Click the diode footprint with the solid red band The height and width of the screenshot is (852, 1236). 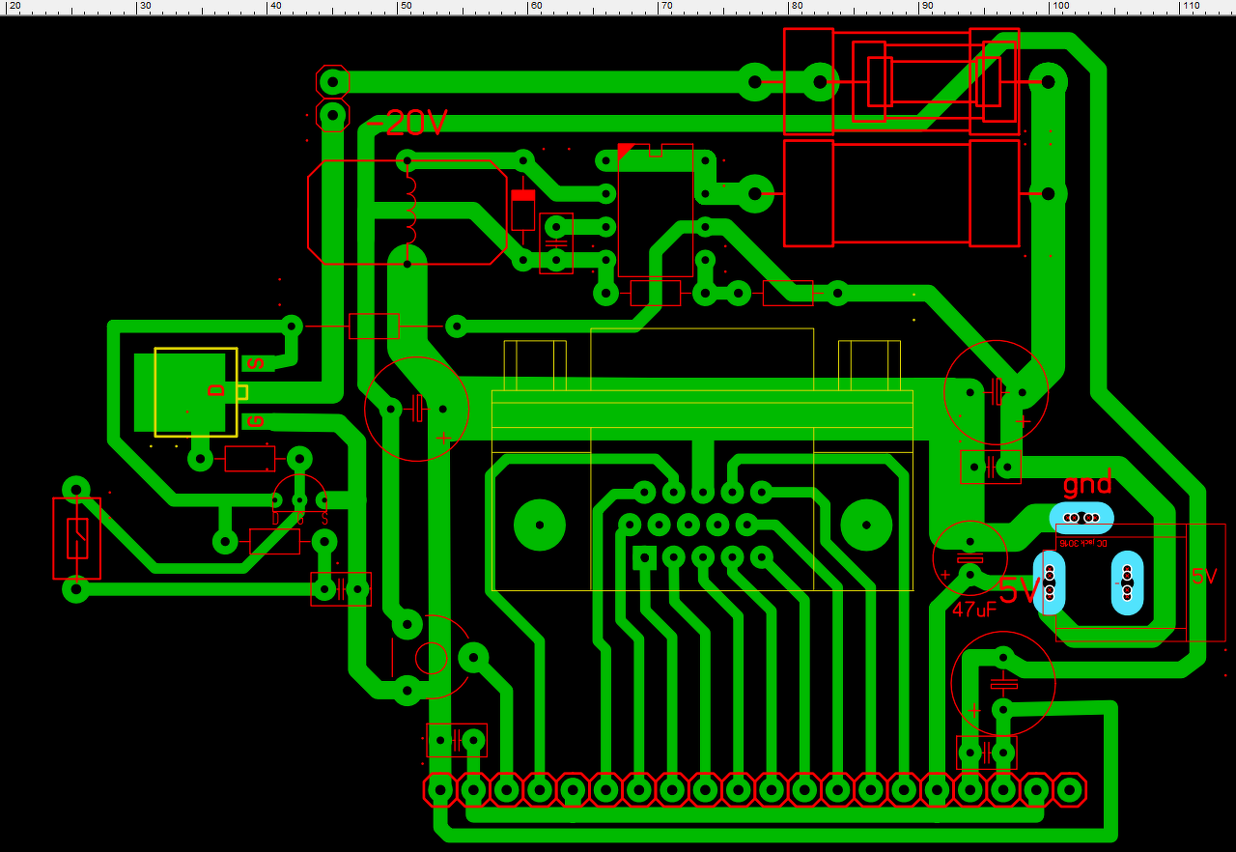[x=522, y=210]
